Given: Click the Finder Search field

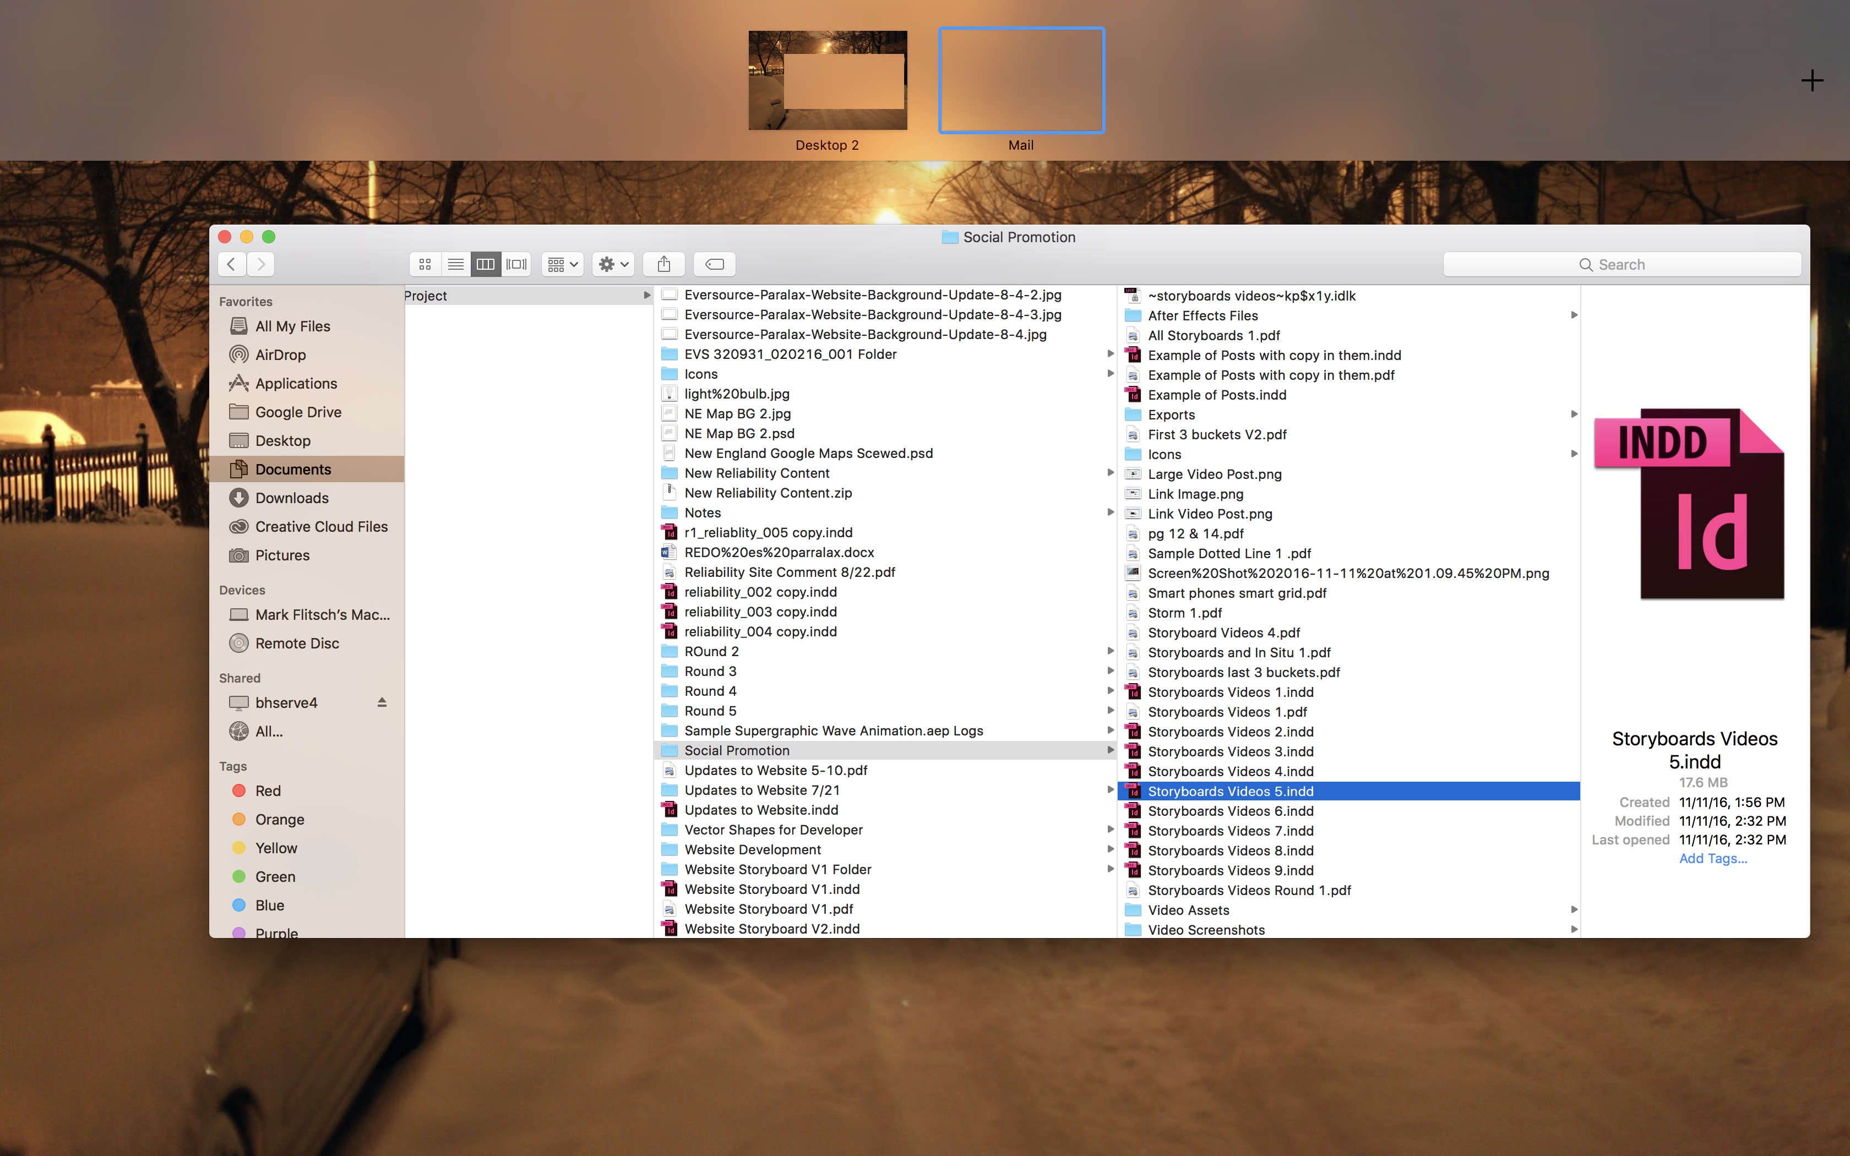Looking at the screenshot, I should click(x=1622, y=265).
